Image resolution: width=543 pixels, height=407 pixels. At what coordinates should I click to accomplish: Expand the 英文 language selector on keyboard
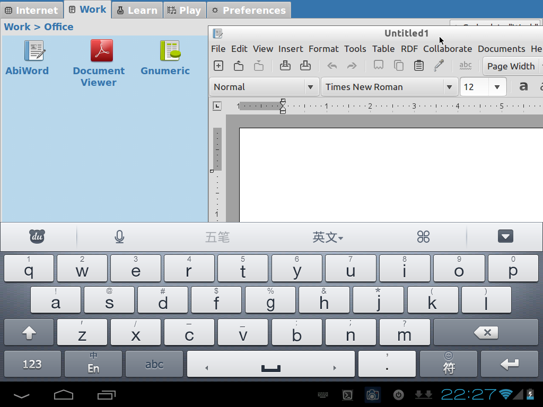coord(328,237)
